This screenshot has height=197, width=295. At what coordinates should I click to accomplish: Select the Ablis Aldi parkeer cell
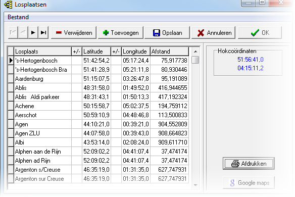point(43,97)
